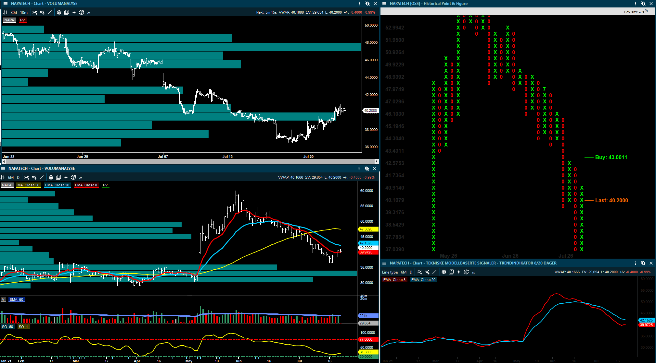
Task: Open three-dot options of top chart panel
Action: click(360, 4)
